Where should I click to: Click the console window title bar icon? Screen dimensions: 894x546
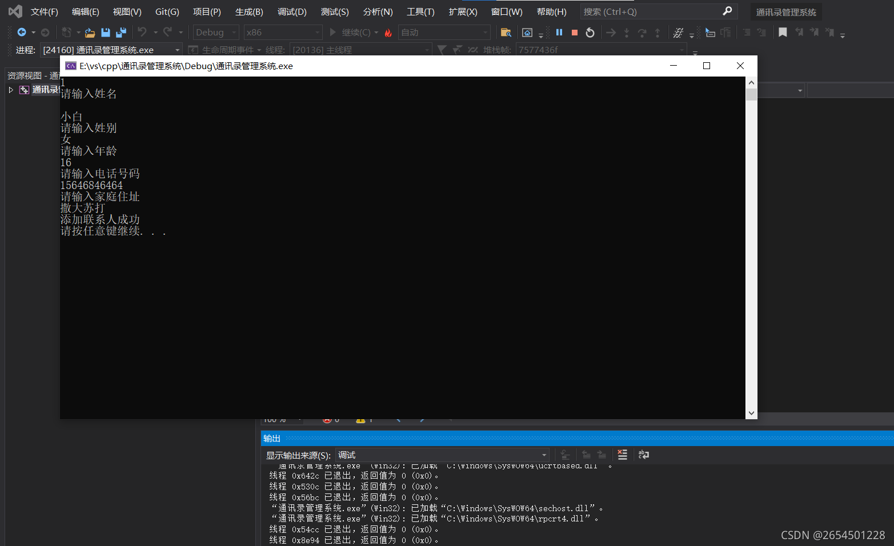click(x=71, y=66)
